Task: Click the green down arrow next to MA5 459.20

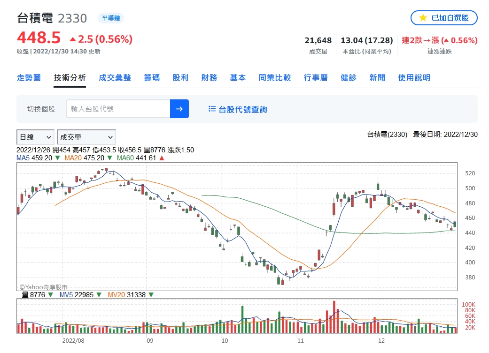Action: point(57,158)
